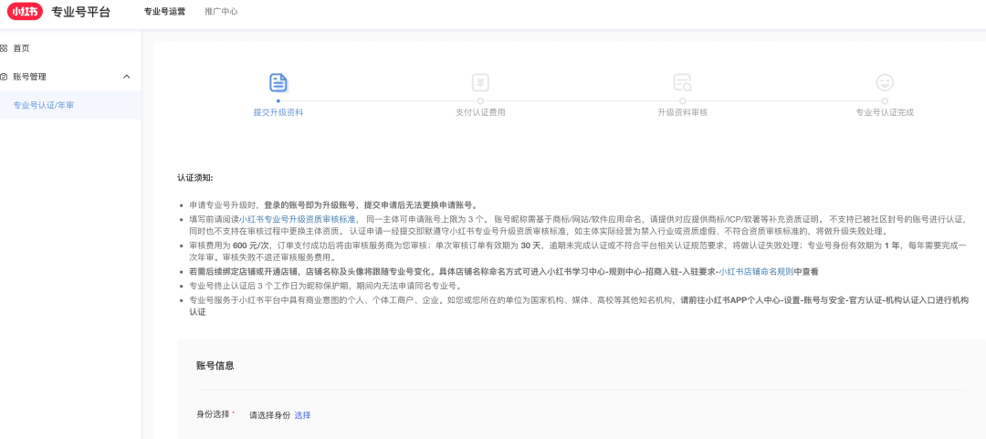Viewport: 986px width, 439px height.
Task: Click the 提交升级资料 document step icon
Action: tap(278, 82)
